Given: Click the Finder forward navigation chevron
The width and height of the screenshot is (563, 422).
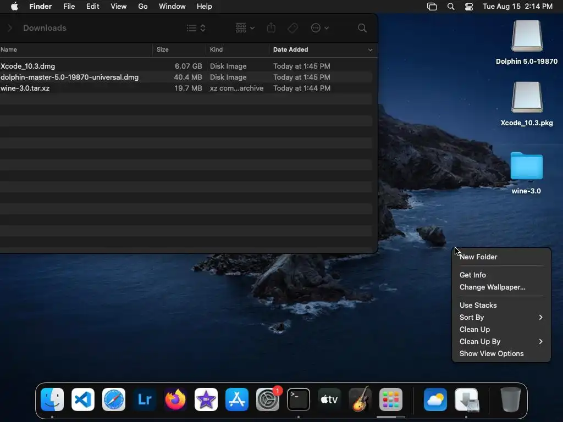Looking at the screenshot, I should pyautogui.click(x=10, y=28).
